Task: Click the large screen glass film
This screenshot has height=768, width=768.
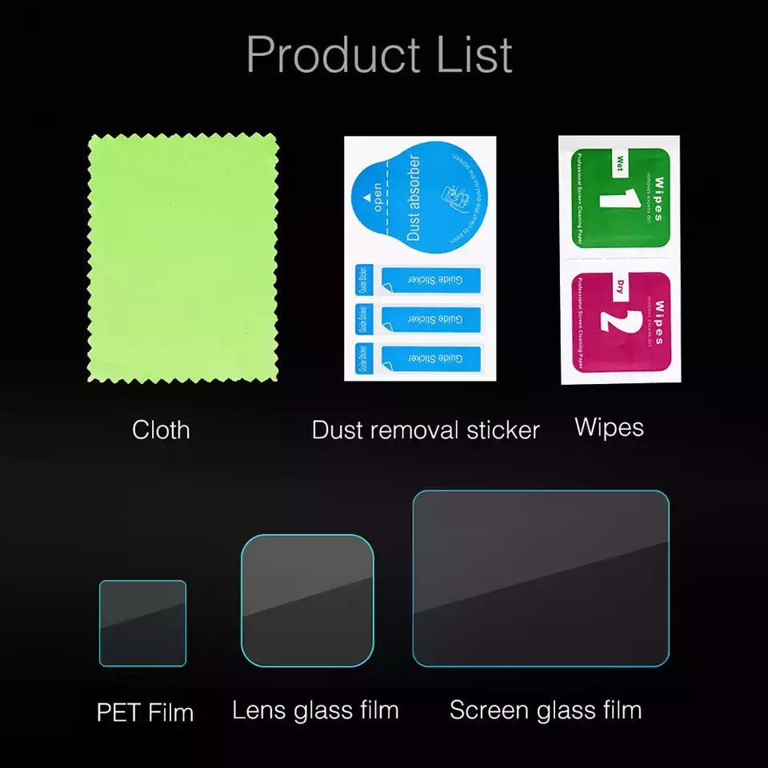Action: click(x=541, y=578)
